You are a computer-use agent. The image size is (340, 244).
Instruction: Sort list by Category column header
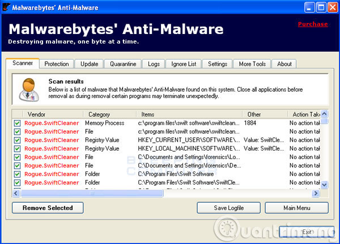(x=99, y=114)
